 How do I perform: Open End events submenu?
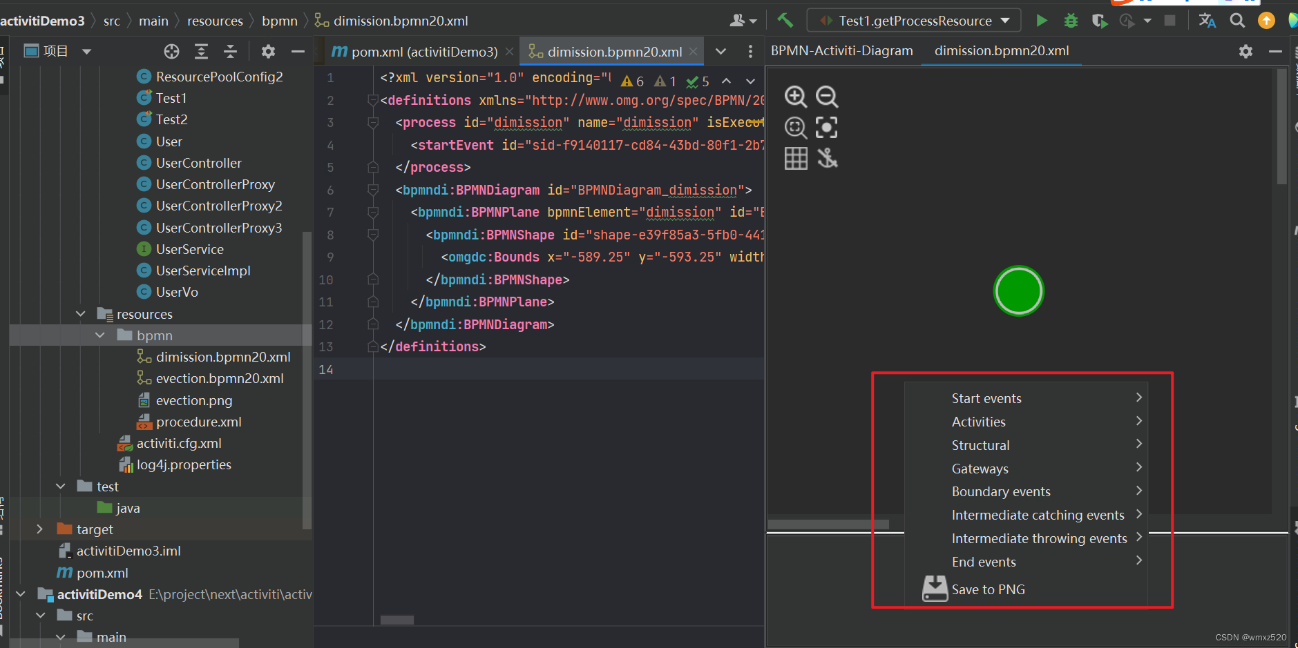[1026, 562]
